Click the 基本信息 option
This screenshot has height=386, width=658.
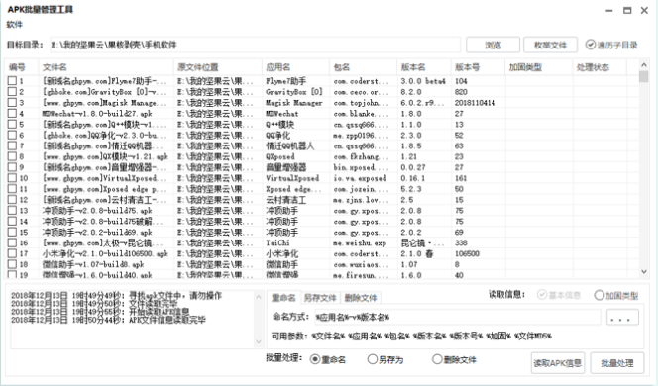[x=559, y=295]
